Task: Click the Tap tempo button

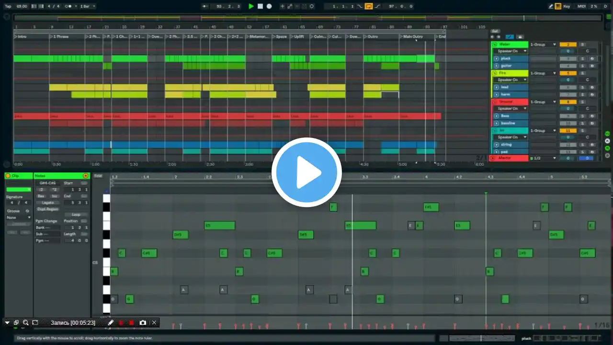Action: tap(8, 6)
